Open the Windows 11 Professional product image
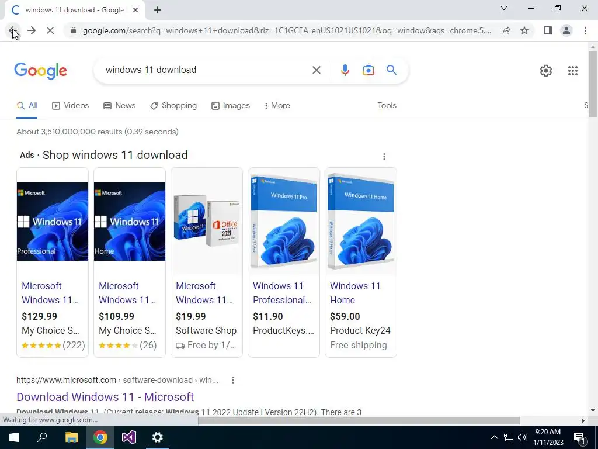 pyautogui.click(x=53, y=222)
